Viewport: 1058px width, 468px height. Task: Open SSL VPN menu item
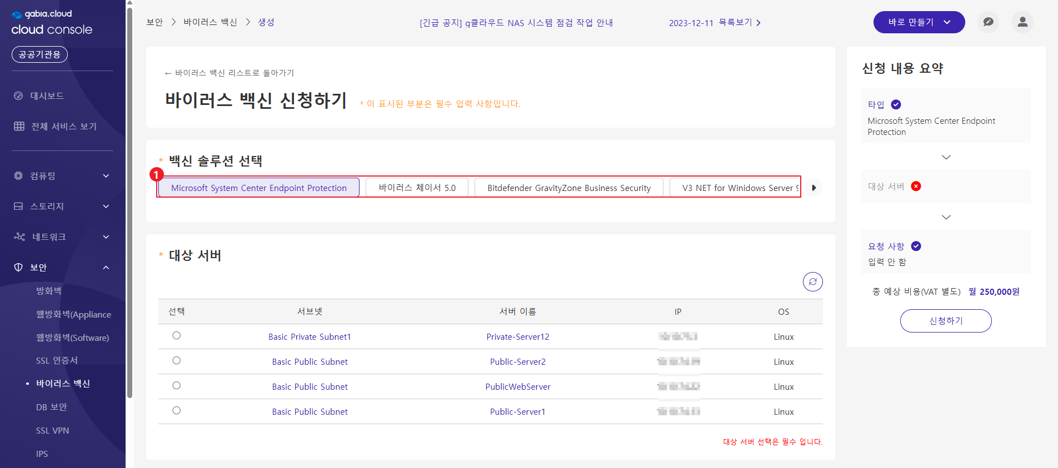click(x=52, y=430)
